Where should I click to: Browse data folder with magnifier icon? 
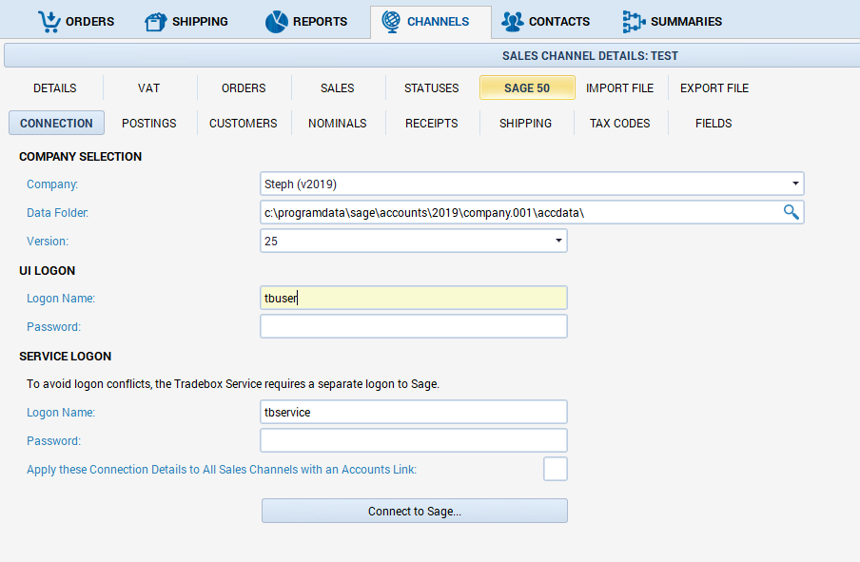[791, 212]
